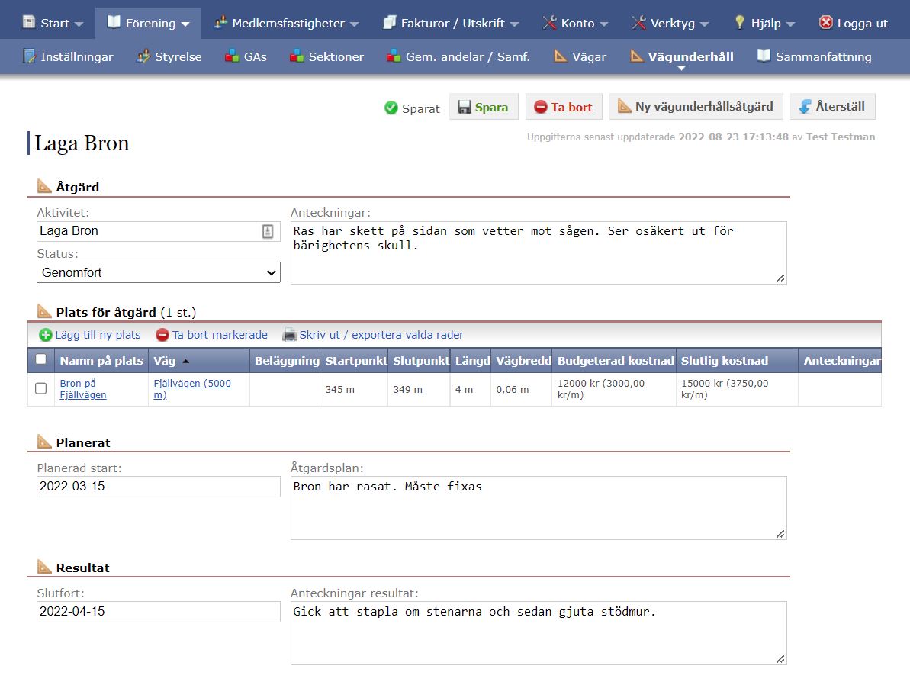Click the Sektioner blocks icon
Screen dimensions: 910x685
(297, 56)
